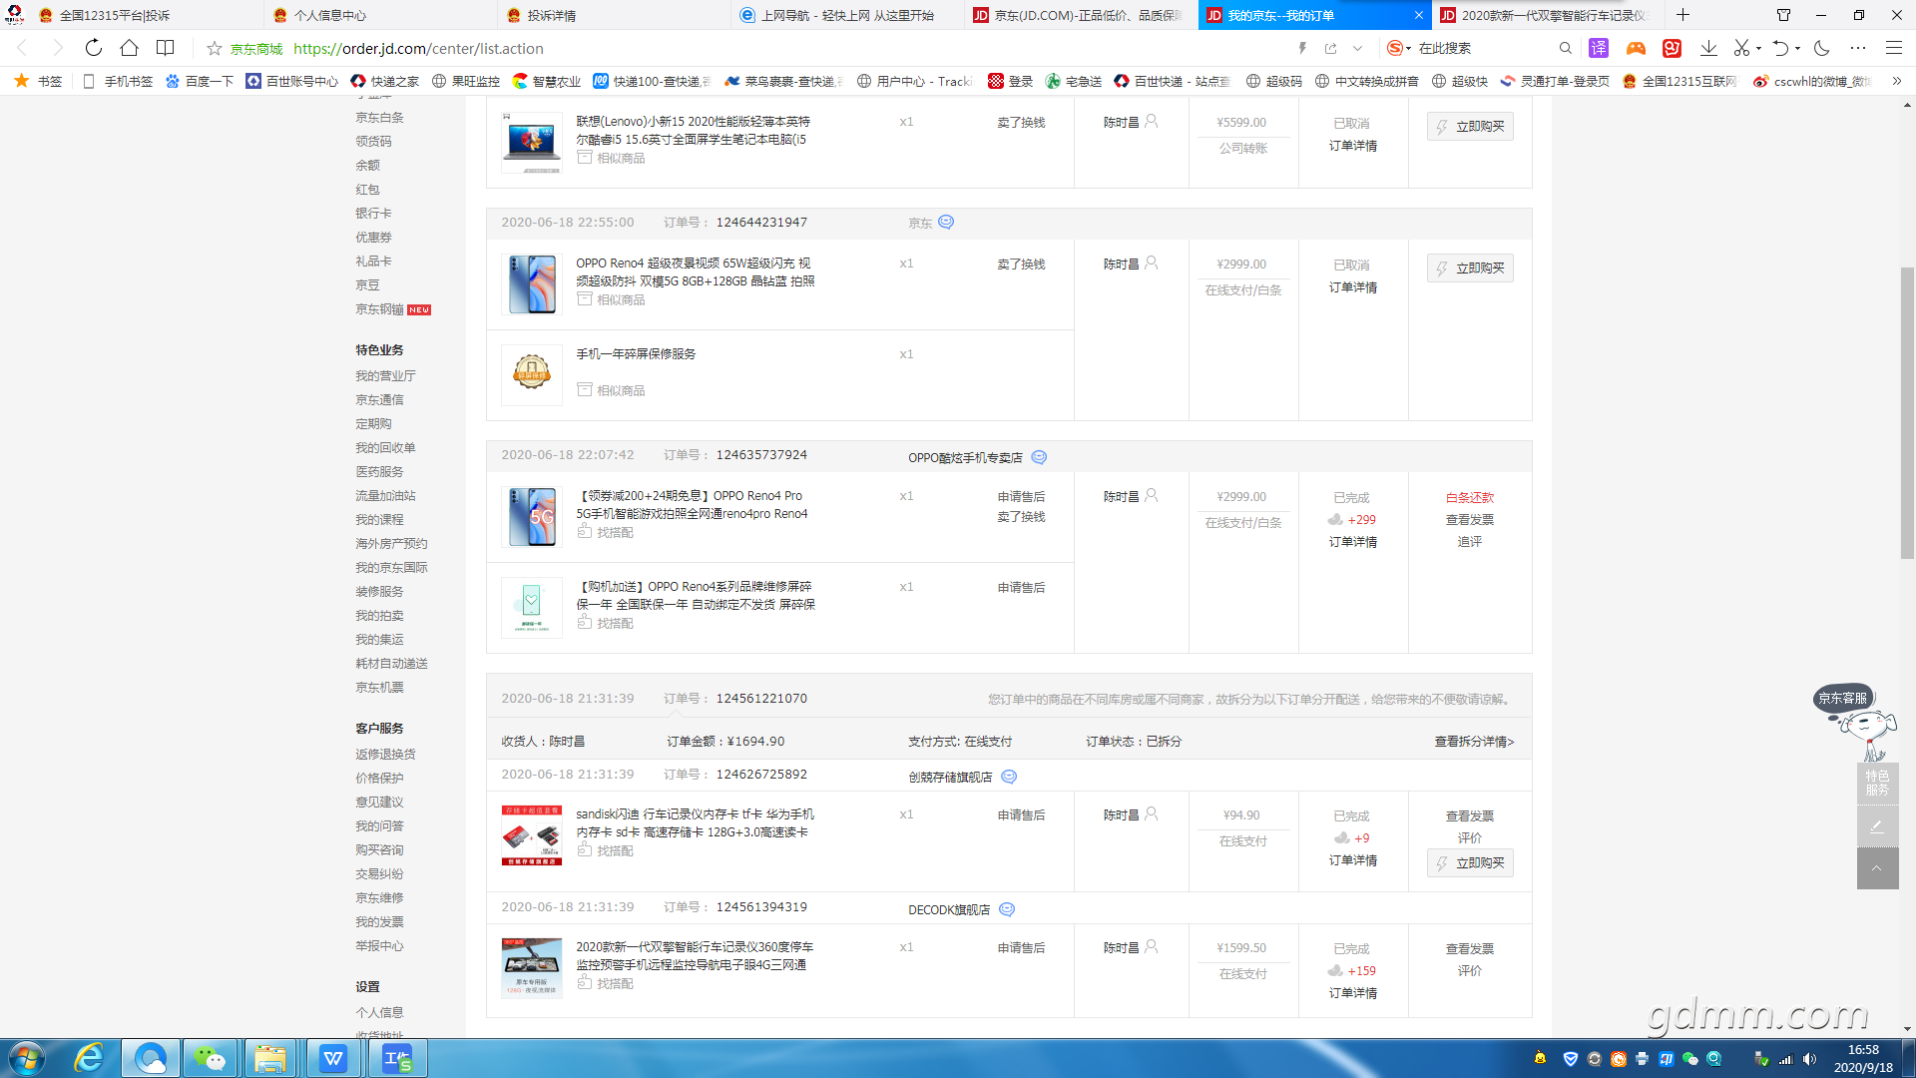Open the three-dots more tools menu
Viewport: 1916px width, 1078px height.
pyautogui.click(x=1857, y=48)
